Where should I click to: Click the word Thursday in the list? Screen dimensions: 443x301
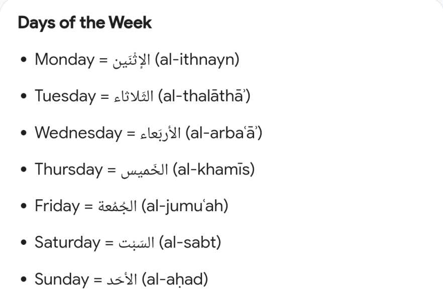click(x=68, y=170)
